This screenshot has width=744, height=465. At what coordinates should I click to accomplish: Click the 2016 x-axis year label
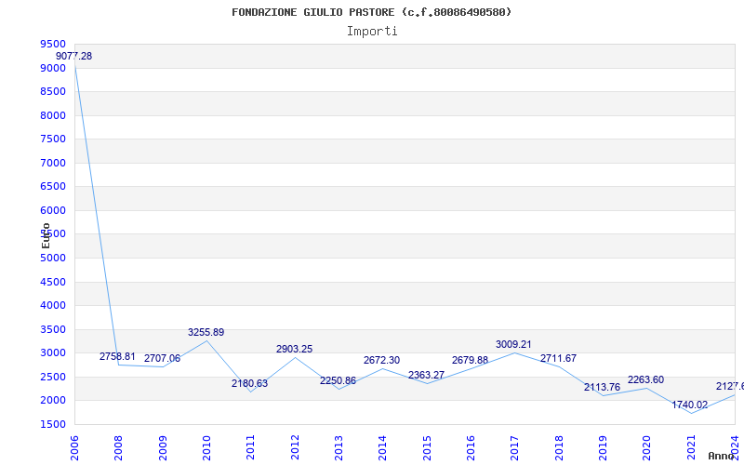pyautogui.click(x=471, y=448)
